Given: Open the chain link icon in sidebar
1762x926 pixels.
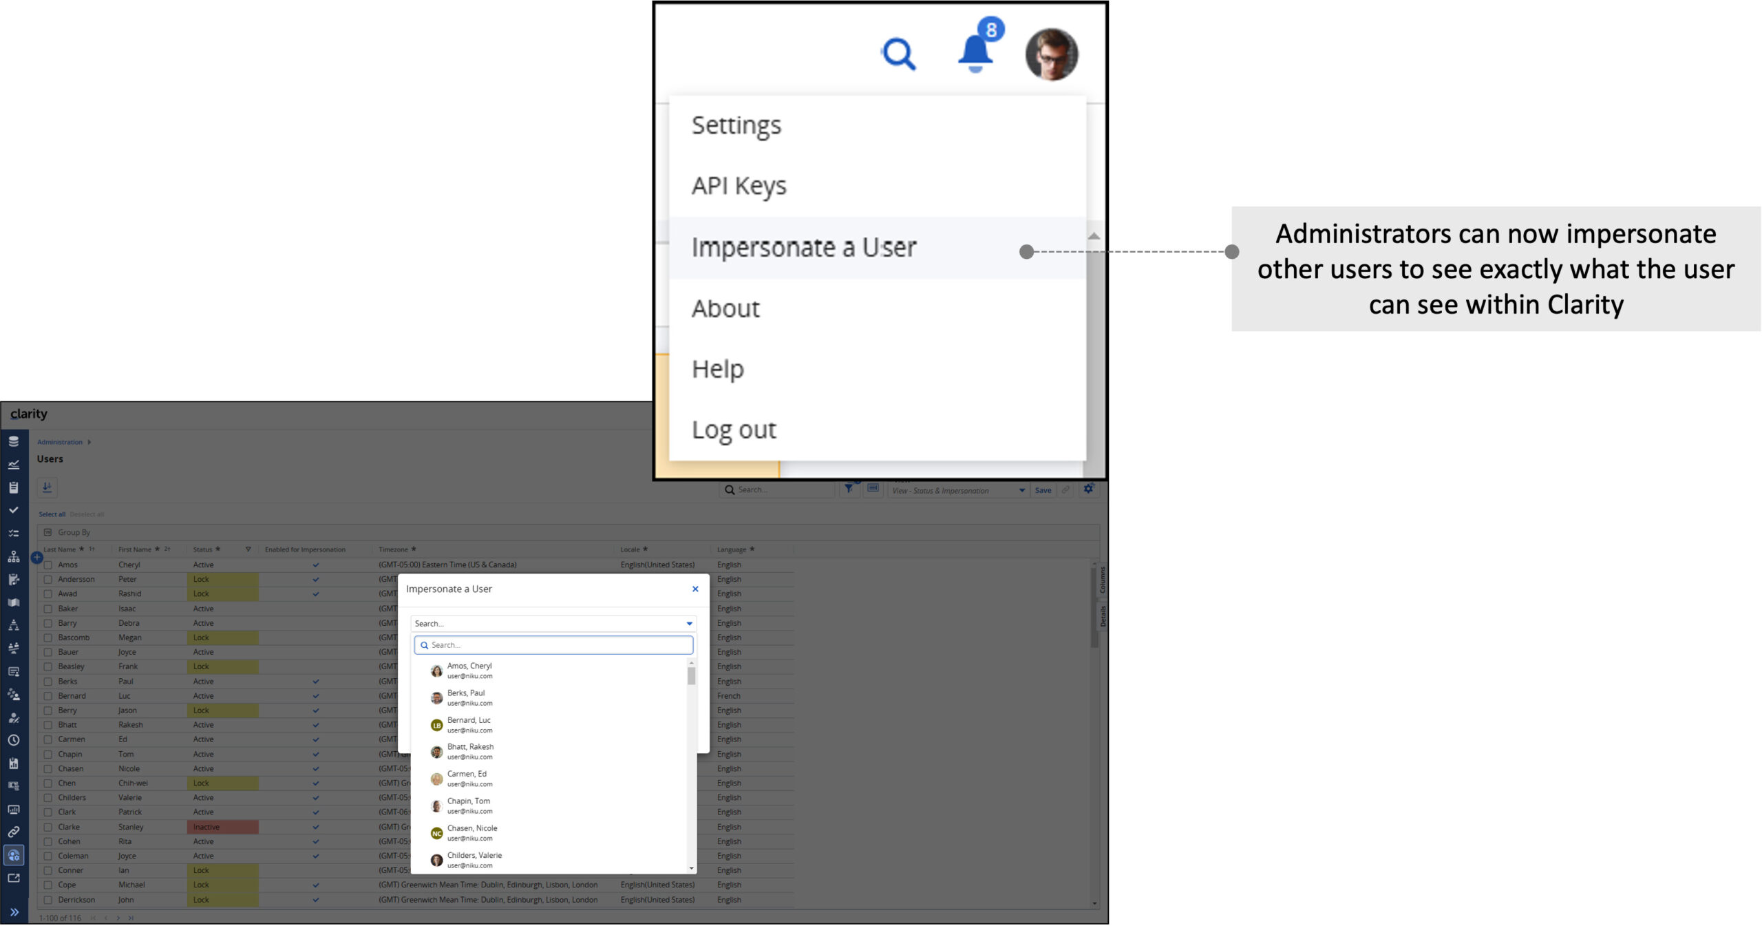Looking at the screenshot, I should pyautogui.click(x=13, y=832).
